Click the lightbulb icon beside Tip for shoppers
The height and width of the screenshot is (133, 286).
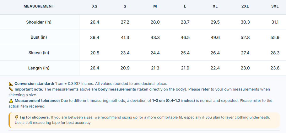(16, 117)
